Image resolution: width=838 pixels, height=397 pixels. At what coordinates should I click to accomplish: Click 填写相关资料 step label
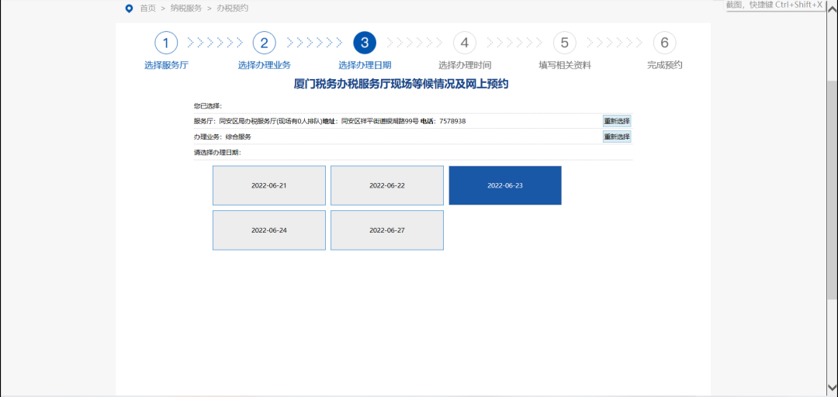click(564, 65)
